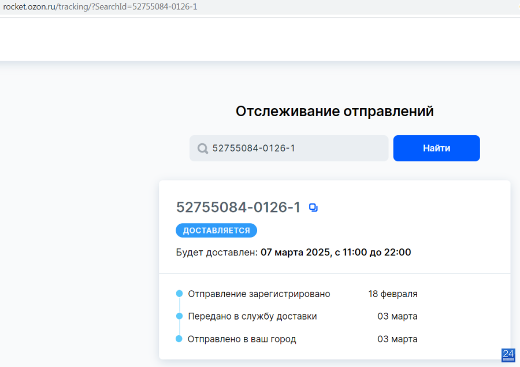Click the copy icon next to tracking number
Viewport: 520px width, 367px height.
click(x=313, y=207)
